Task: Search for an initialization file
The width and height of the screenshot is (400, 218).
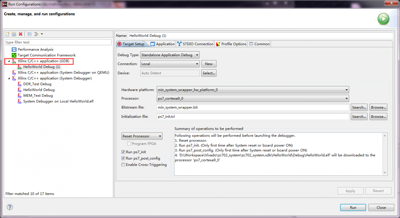Action: pos(359,117)
